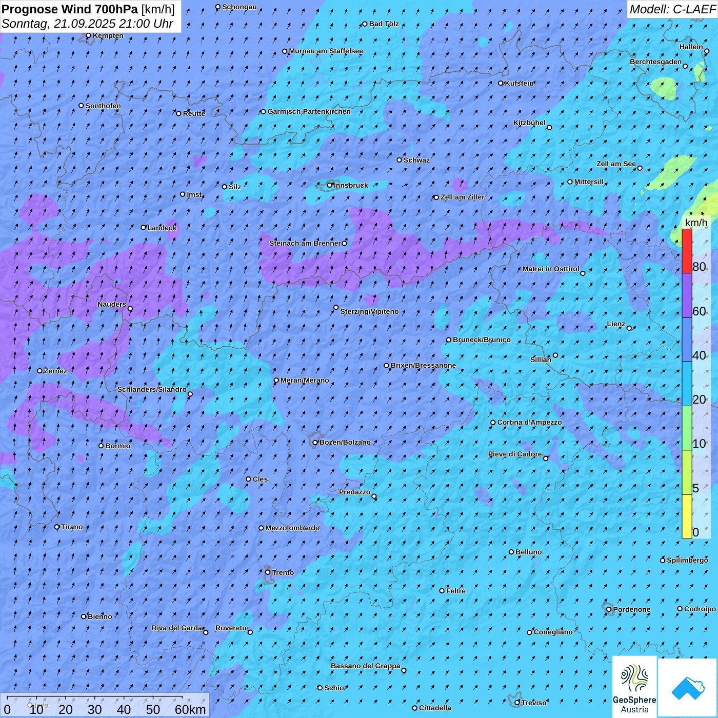Click the Garmisch-Partenkirchen location dot

coord(264,111)
